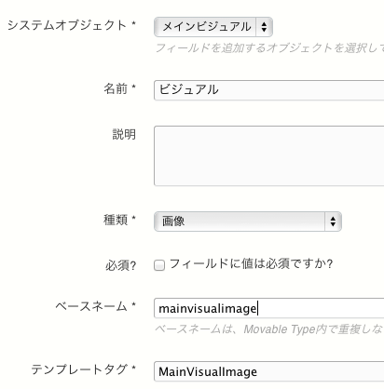Viewport: 384px width, 389px height.
Task: Click the 説明 field label
Action: click(x=124, y=134)
